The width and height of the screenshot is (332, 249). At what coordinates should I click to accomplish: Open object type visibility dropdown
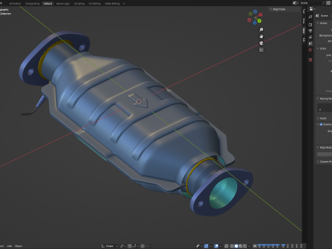click(x=199, y=246)
